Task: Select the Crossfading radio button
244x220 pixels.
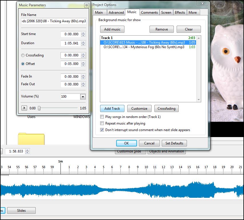Action: [23, 55]
